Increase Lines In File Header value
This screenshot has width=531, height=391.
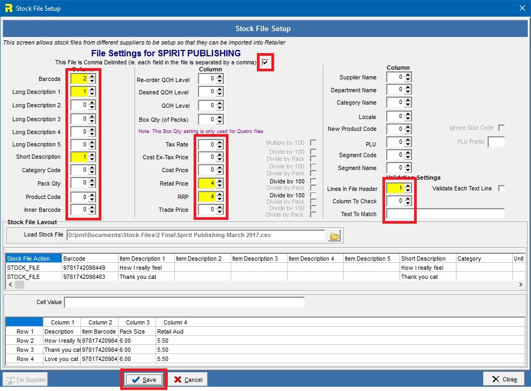(x=408, y=186)
